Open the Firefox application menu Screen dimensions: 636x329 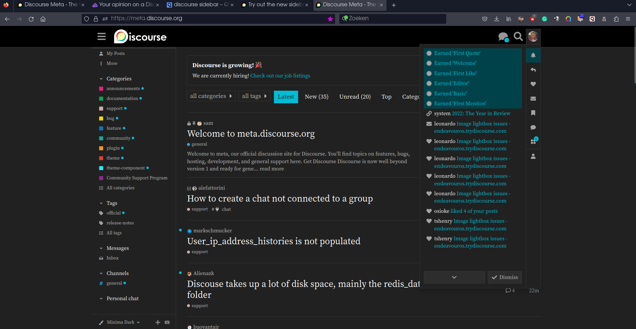pyautogui.click(x=628, y=19)
